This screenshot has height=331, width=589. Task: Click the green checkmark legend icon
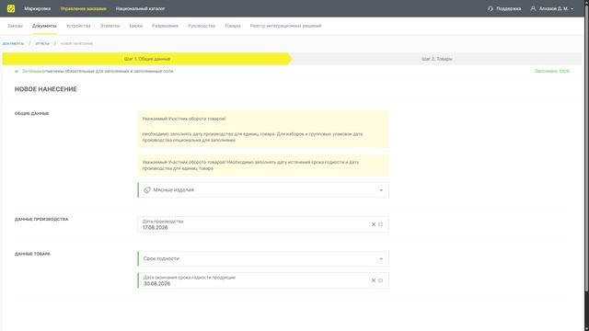[x=17, y=71]
